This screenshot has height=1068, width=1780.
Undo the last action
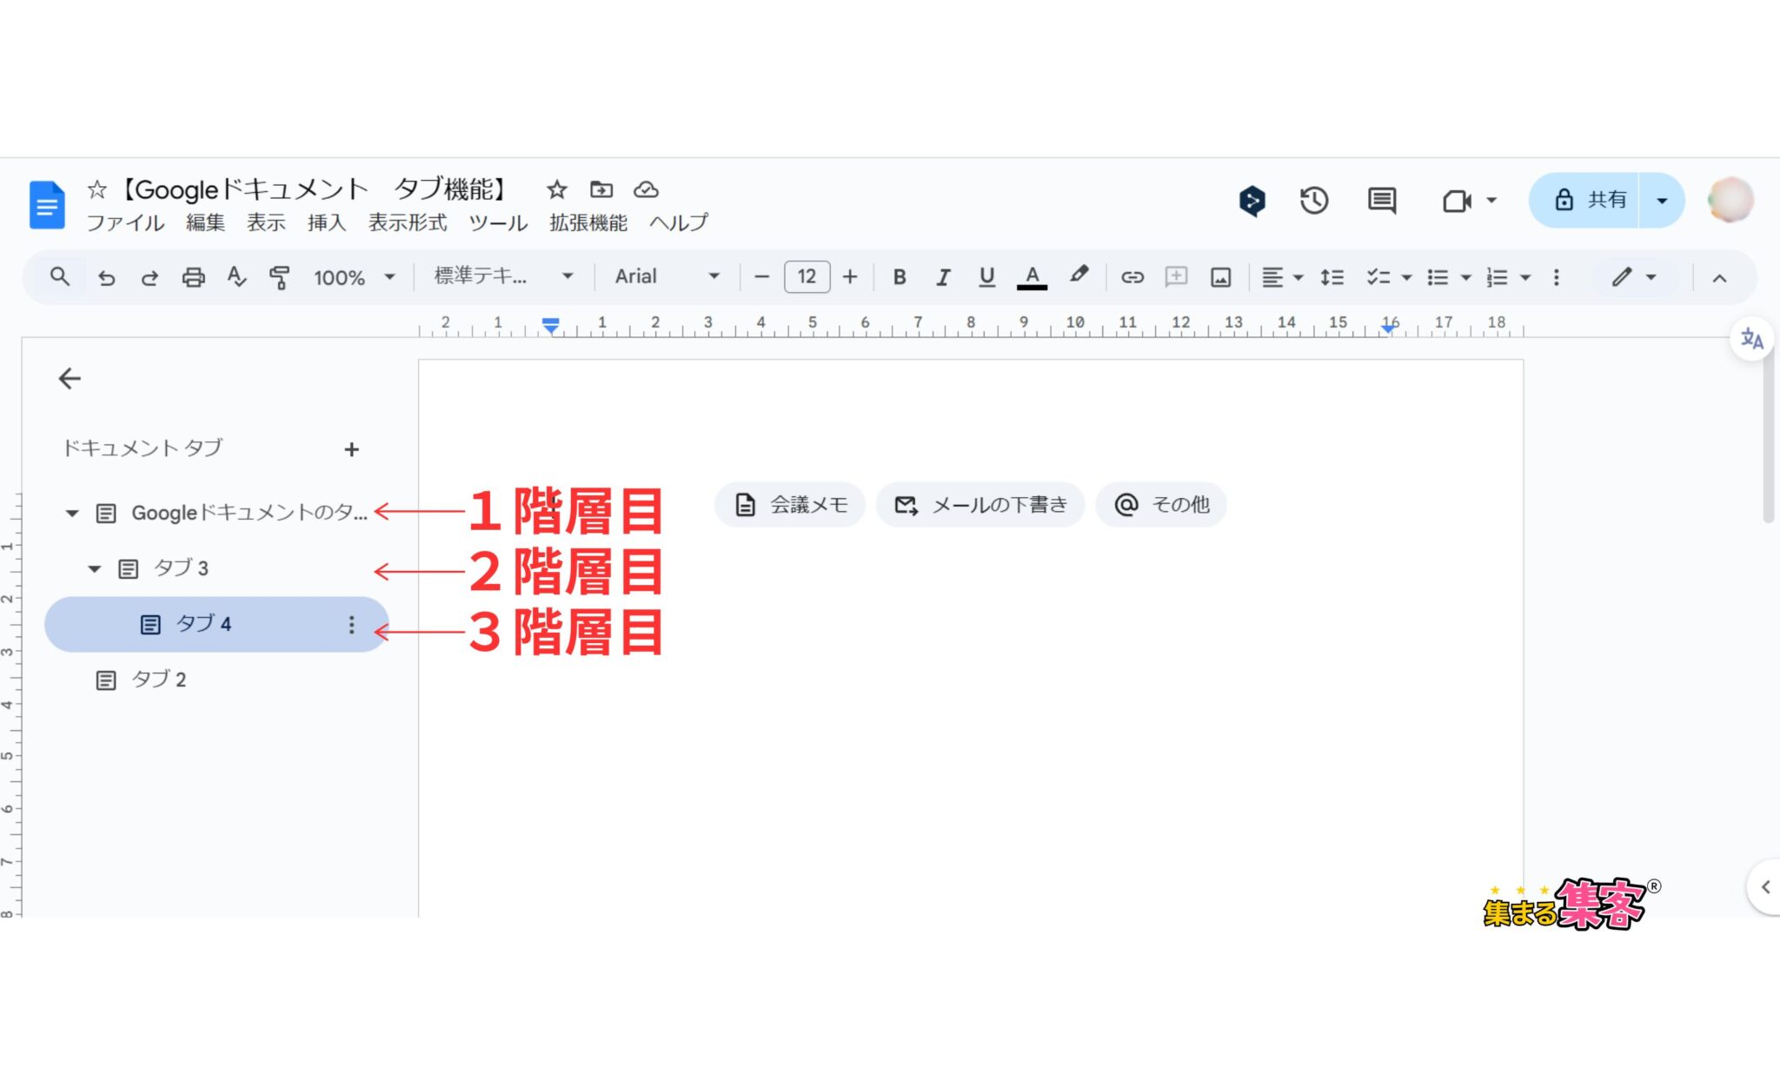coord(106,277)
